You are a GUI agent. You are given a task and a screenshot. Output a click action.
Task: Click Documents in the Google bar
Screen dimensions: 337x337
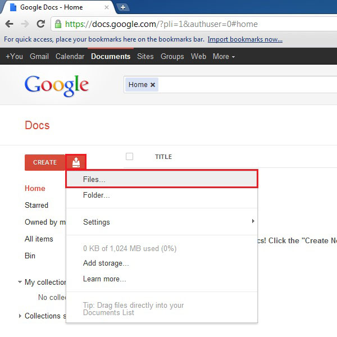pos(111,56)
